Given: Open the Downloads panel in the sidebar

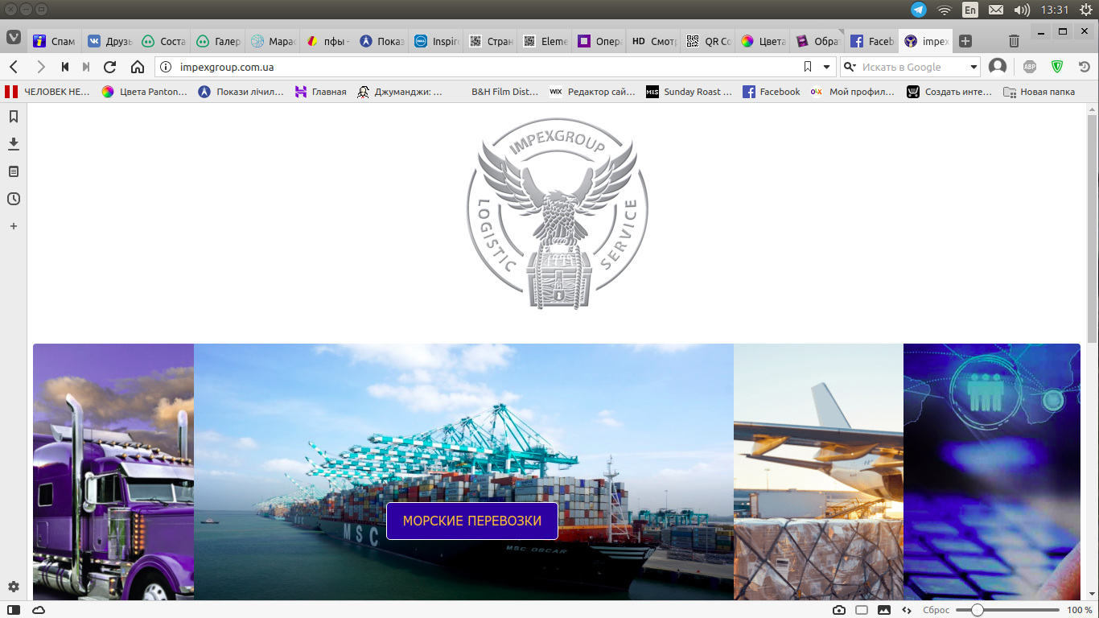Looking at the screenshot, I should pyautogui.click(x=14, y=144).
